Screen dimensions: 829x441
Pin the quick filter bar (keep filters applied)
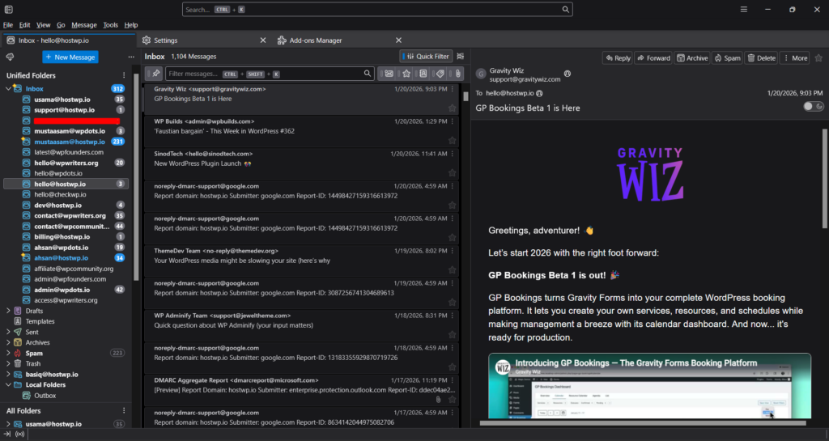click(x=155, y=74)
